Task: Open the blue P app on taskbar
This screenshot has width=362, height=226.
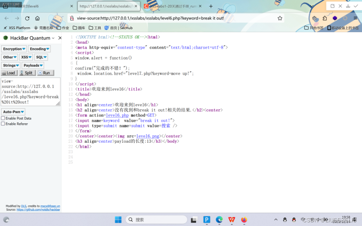Action: pyautogui.click(x=207, y=220)
